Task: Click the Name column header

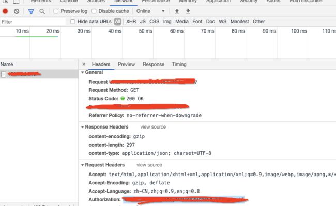Action: (39, 64)
